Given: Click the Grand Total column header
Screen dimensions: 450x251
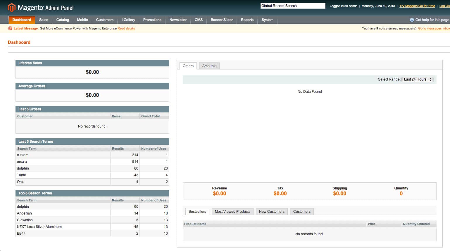Looking at the screenshot, I should [x=154, y=116].
